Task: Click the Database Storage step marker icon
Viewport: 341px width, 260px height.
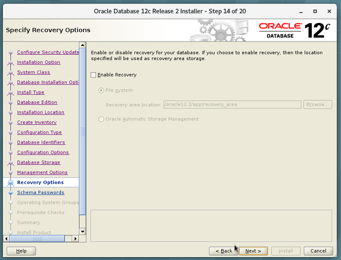Action: (11, 162)
